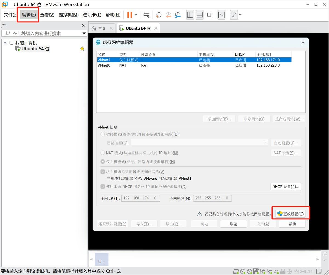Click the 帮助 button in the dialog

292,224
